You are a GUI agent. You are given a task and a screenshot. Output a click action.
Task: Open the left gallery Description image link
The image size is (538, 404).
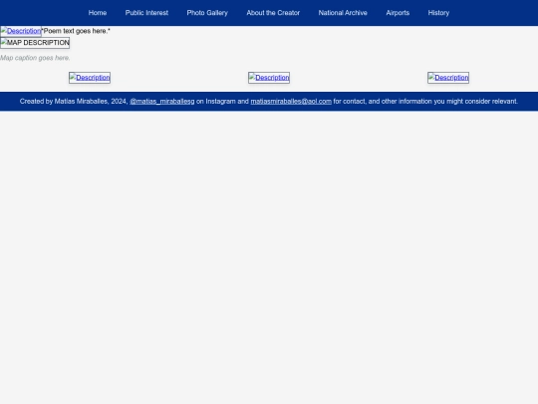[x=90, y=78]
